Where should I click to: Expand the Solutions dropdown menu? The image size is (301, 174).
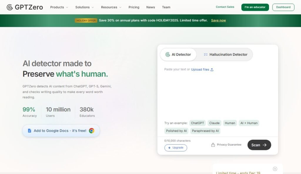coord(84,7)
